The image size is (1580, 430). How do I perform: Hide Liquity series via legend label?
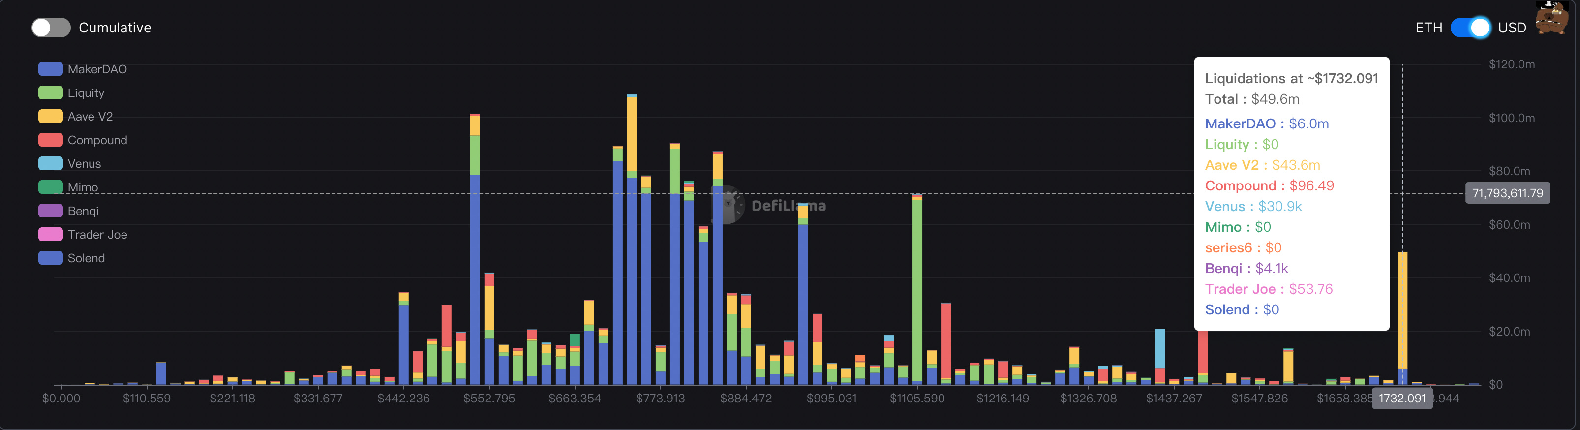coord(86,92)
